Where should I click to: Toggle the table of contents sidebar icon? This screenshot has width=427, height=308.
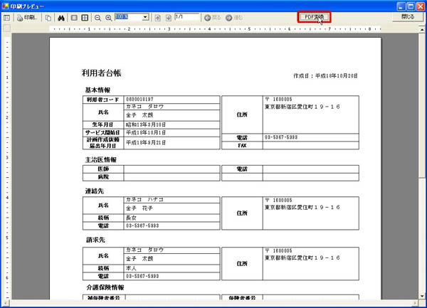7,18
